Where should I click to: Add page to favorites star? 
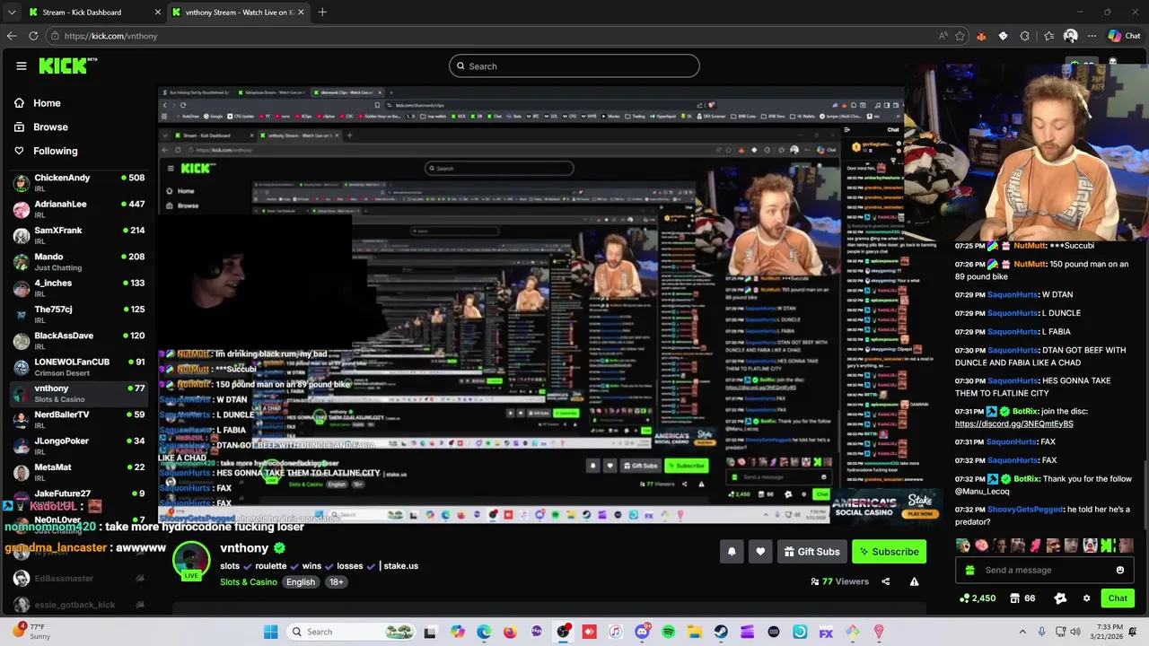pos(960,36)
